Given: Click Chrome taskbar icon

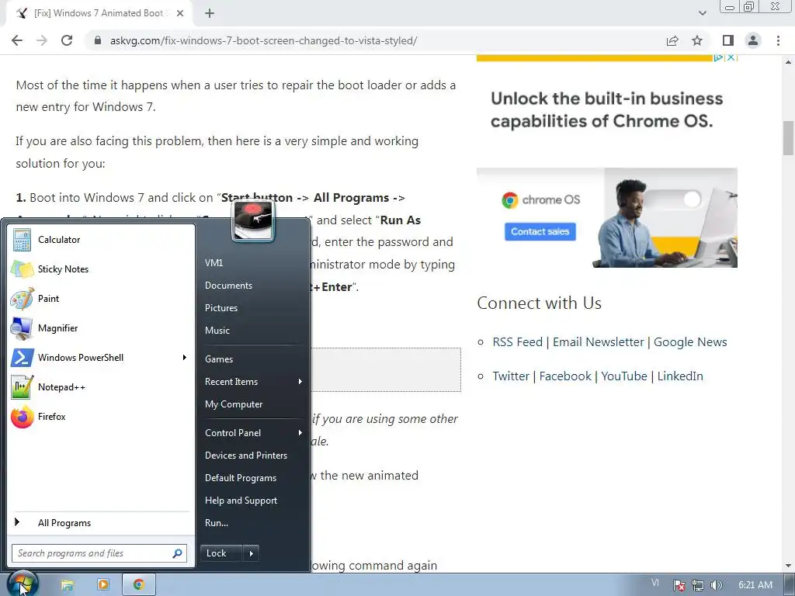Looking at the screenshot, I should pos(138,585).
